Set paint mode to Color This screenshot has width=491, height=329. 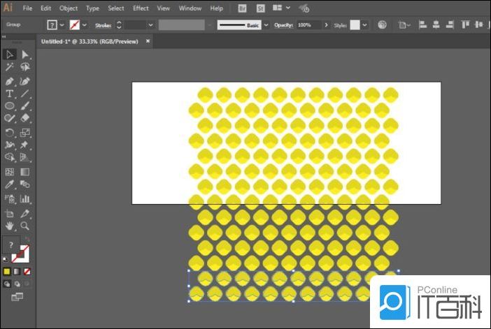[7, 271]
